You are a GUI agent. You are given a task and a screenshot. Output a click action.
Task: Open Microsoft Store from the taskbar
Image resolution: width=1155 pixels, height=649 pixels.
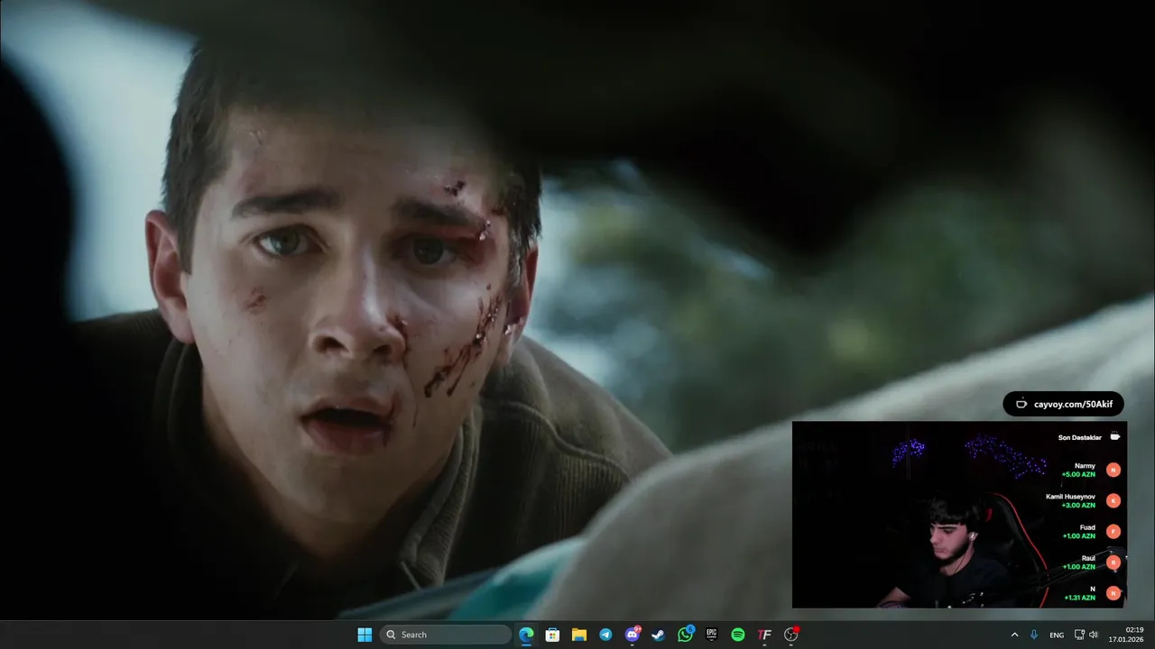click(552, 635)
